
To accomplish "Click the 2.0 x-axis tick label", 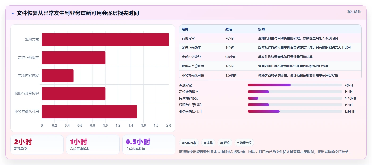I will [169, 125].
